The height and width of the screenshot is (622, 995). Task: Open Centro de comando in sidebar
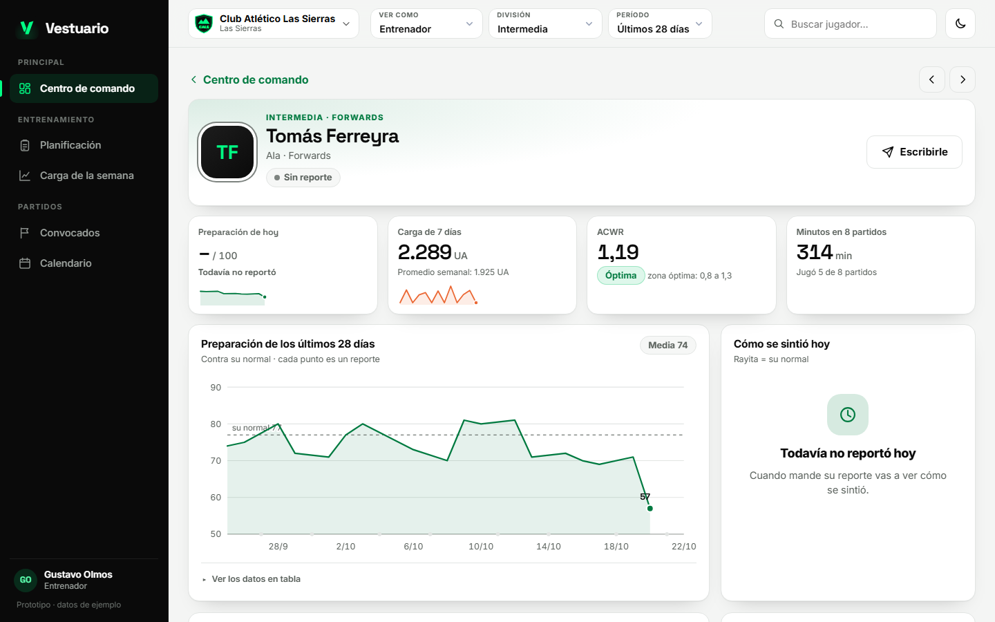tap(84, 88)
